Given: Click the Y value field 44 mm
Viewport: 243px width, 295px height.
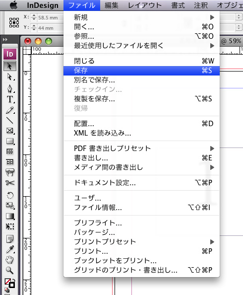Looking at the screenshot, I should 50,28.
